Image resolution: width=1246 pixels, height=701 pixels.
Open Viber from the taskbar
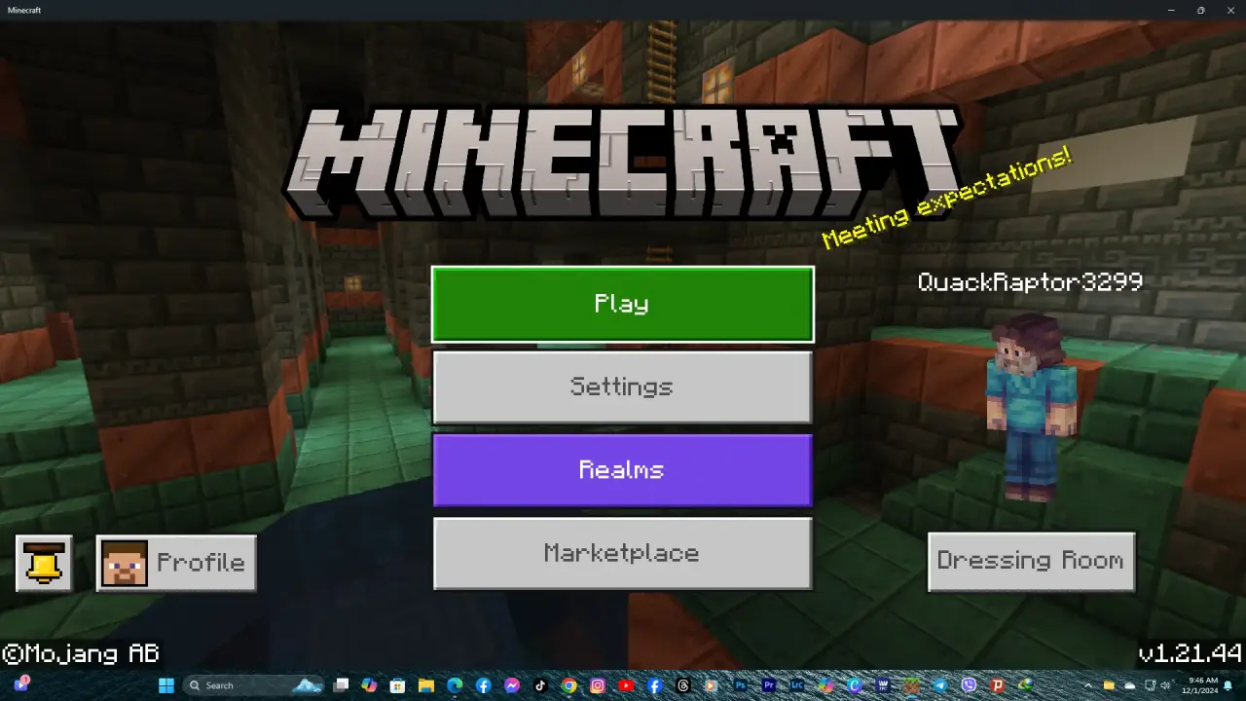[x=969, y=685]
